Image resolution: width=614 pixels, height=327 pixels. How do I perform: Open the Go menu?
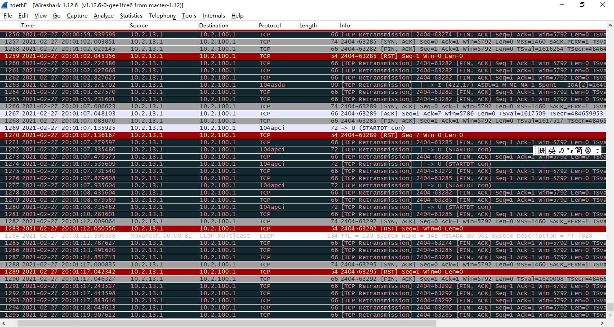click(x=57, y=15)
